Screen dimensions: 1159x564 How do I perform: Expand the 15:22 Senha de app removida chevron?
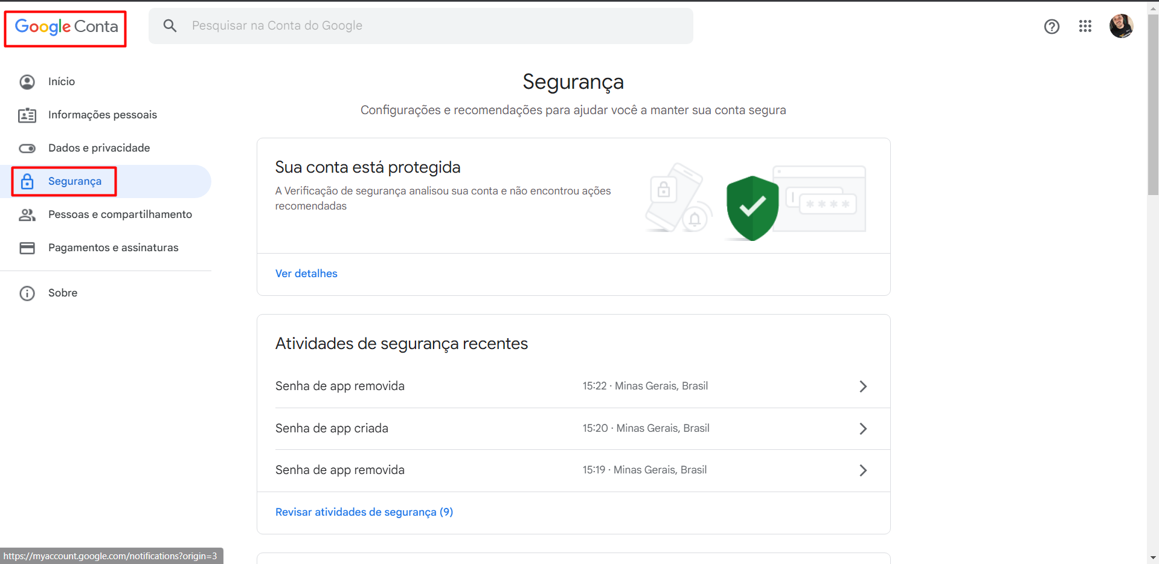(863, 386)
